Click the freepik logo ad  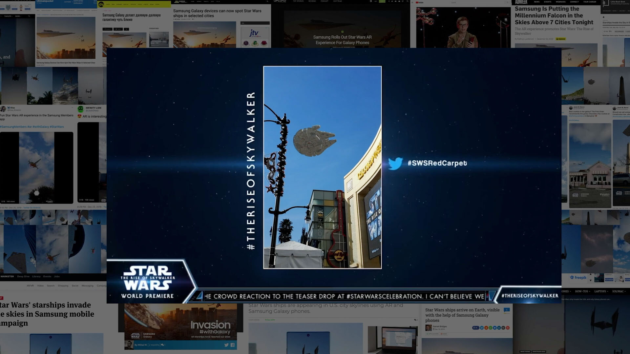point(578,278)
